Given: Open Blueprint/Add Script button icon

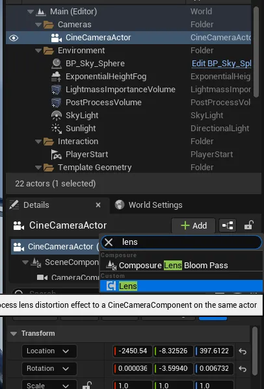Looking at the screenshot, I should 228,225.
